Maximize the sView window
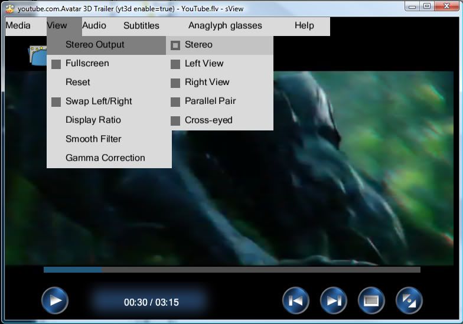Image resolution: width=463 pixels, height=324 pixels. click(427, 6)
